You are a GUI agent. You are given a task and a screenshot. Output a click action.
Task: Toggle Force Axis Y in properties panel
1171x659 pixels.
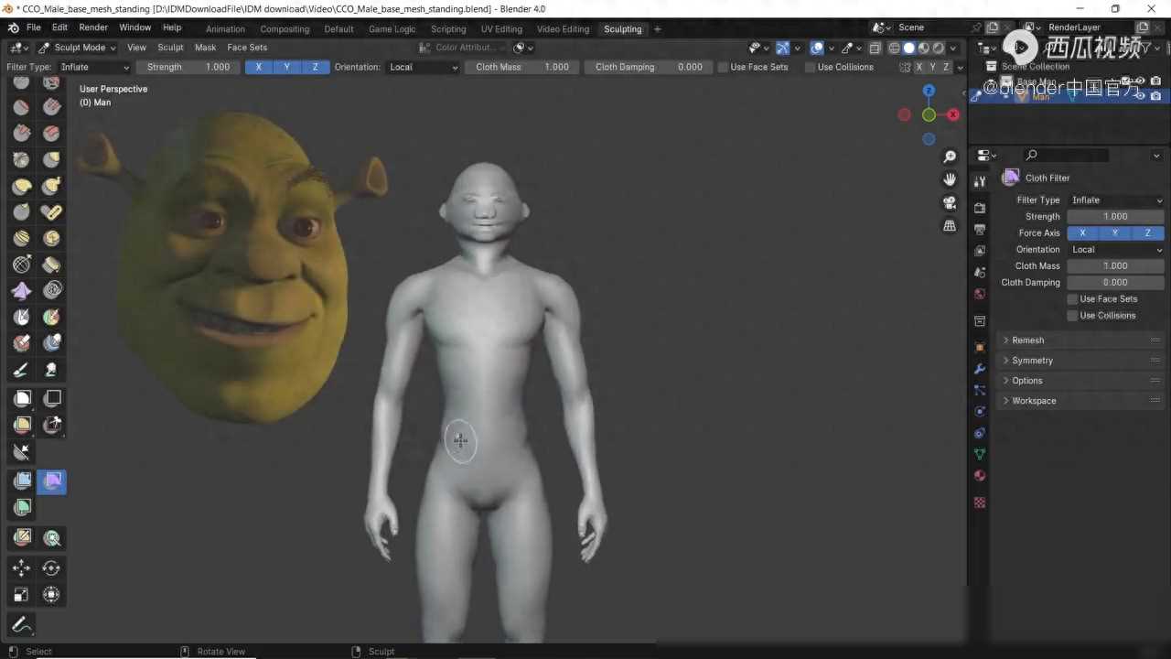point(1115,233)
